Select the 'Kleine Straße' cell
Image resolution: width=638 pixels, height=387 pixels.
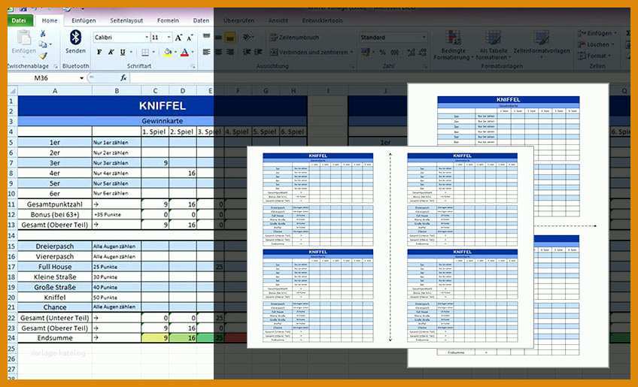click(55, 277)
